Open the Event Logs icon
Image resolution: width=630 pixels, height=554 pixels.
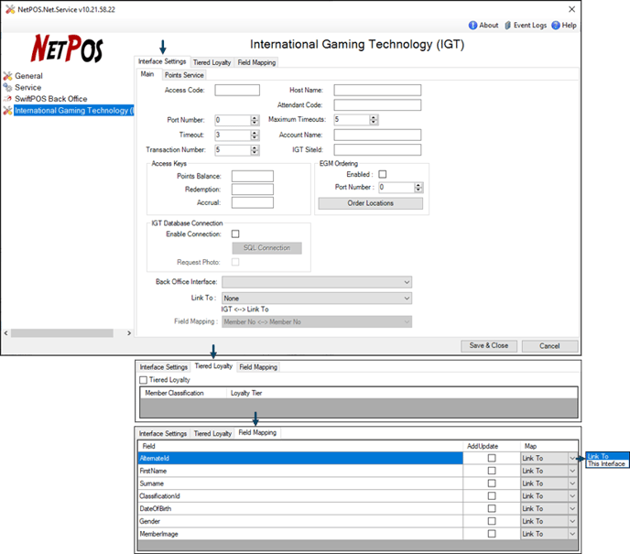(508, 26)
